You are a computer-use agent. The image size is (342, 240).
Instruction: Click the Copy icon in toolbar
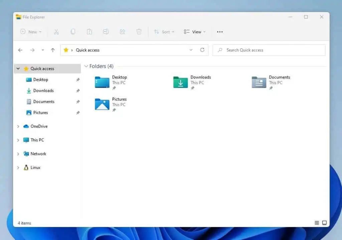pyautogui.click(x=73, y=32)
